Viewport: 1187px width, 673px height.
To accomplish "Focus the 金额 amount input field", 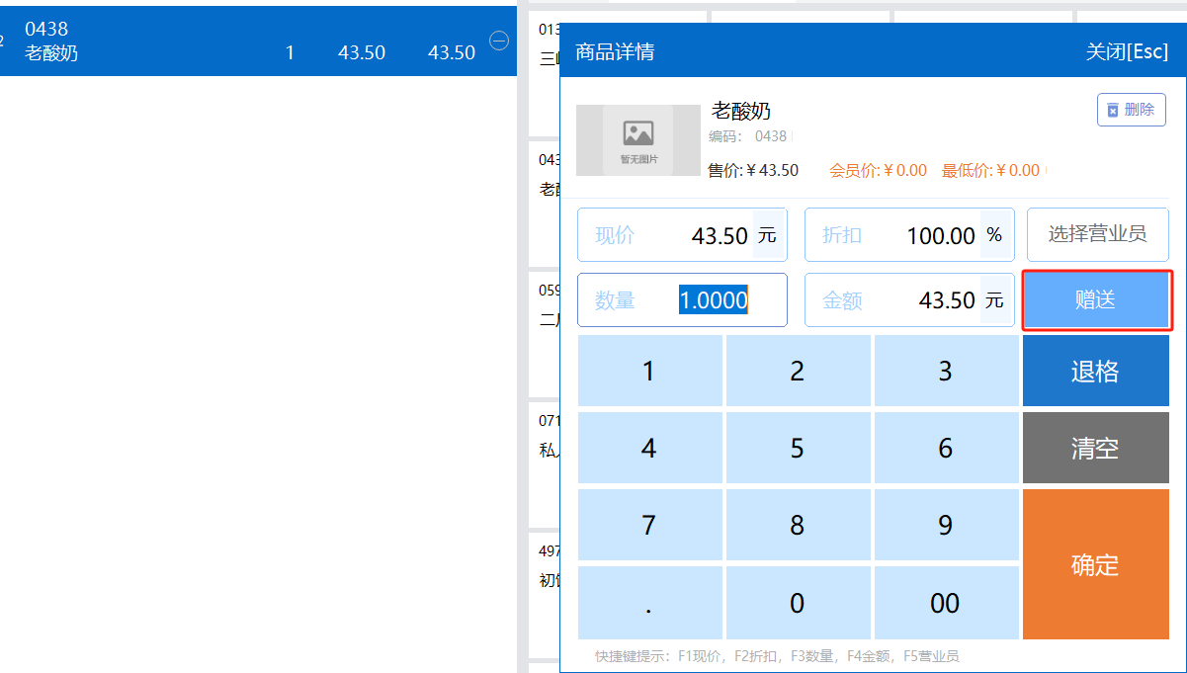I will 909,300.
